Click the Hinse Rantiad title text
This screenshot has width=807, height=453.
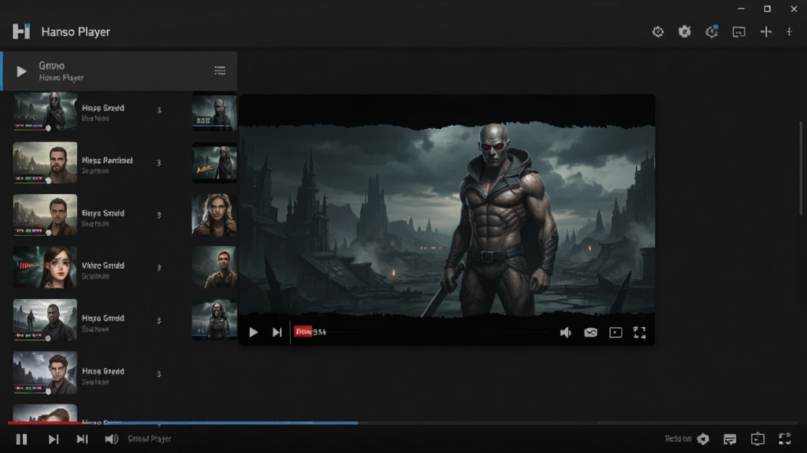click(107, 160)
